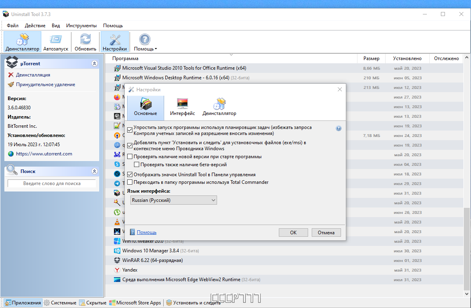This screenshot has width=471, height=308.
Task: Collapse the Поиск panel
Action: click(94, 171)
